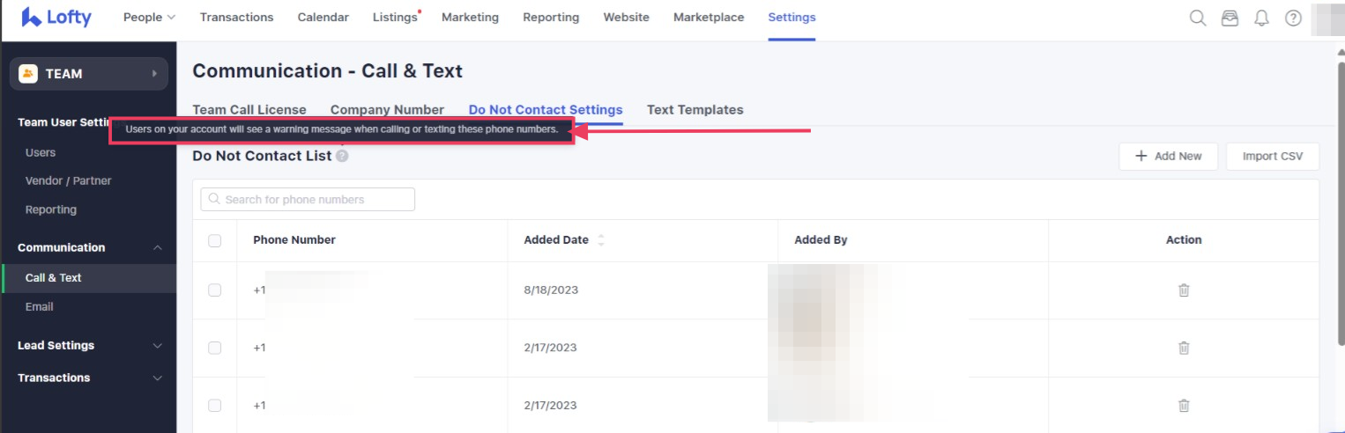Open the notifications bell icon
1345x433 pixels.
tap(1261, 18)
